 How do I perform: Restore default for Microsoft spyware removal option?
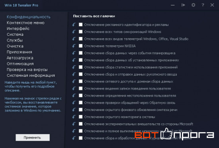point(74,131)
